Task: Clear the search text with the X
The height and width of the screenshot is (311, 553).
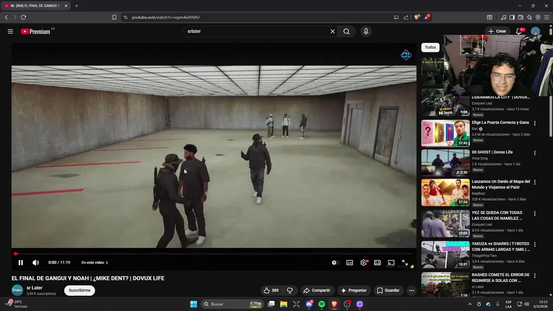Action: click(333, 31)
